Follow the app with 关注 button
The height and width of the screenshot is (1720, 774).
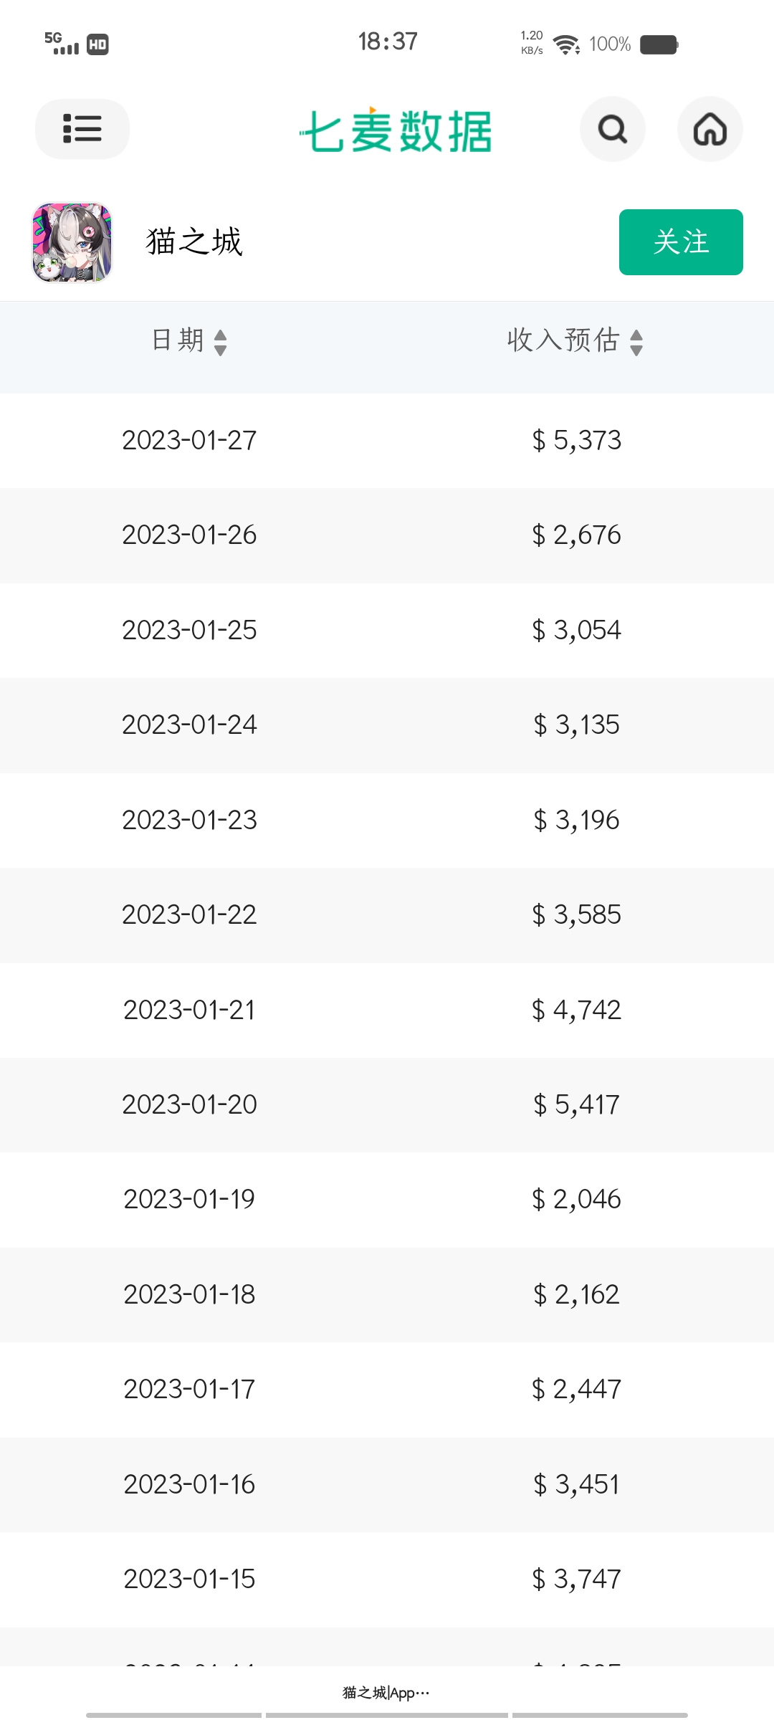point(681,242)
